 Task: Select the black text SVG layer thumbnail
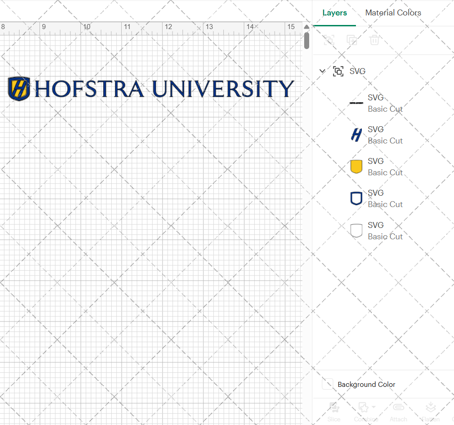356,103
